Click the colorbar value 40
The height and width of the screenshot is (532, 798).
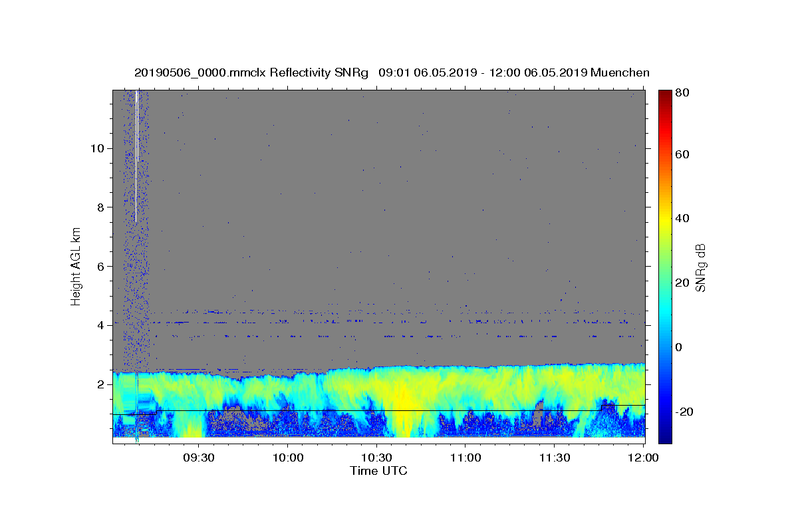(x=683, y=218)
